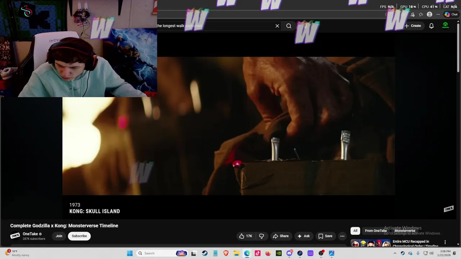Join the OneTake channel membership
The width and height of the screenshot is (461, 259).
tap(59, 236)
